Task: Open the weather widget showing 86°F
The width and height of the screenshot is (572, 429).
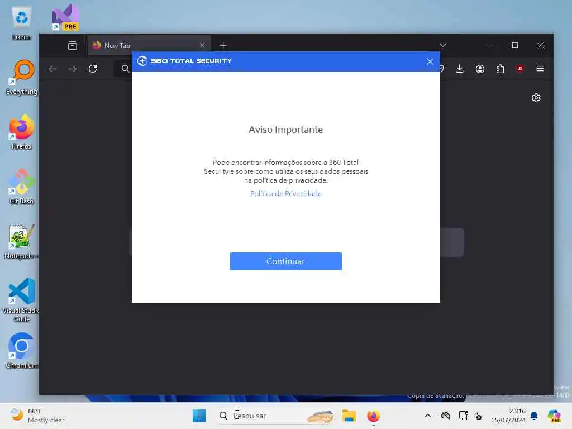Action: (36, 416)
